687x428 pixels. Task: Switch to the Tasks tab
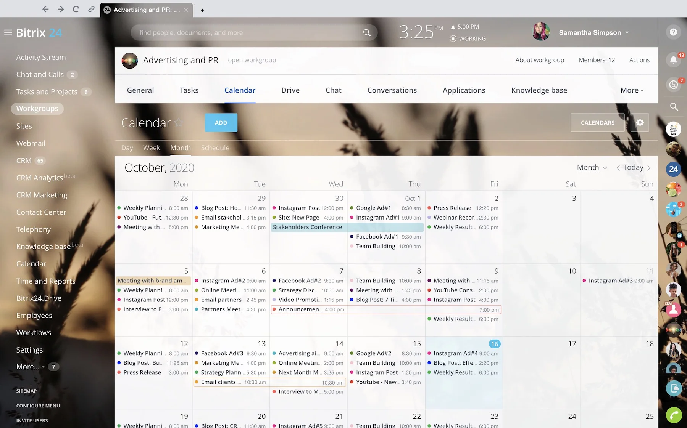[x=189, y=90]
